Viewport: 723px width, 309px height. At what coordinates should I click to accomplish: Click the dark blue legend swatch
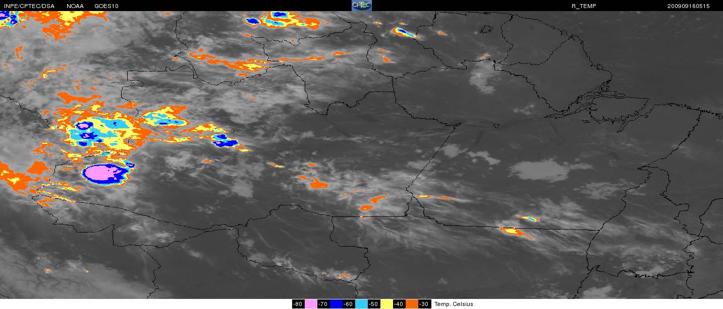(336, 304)
